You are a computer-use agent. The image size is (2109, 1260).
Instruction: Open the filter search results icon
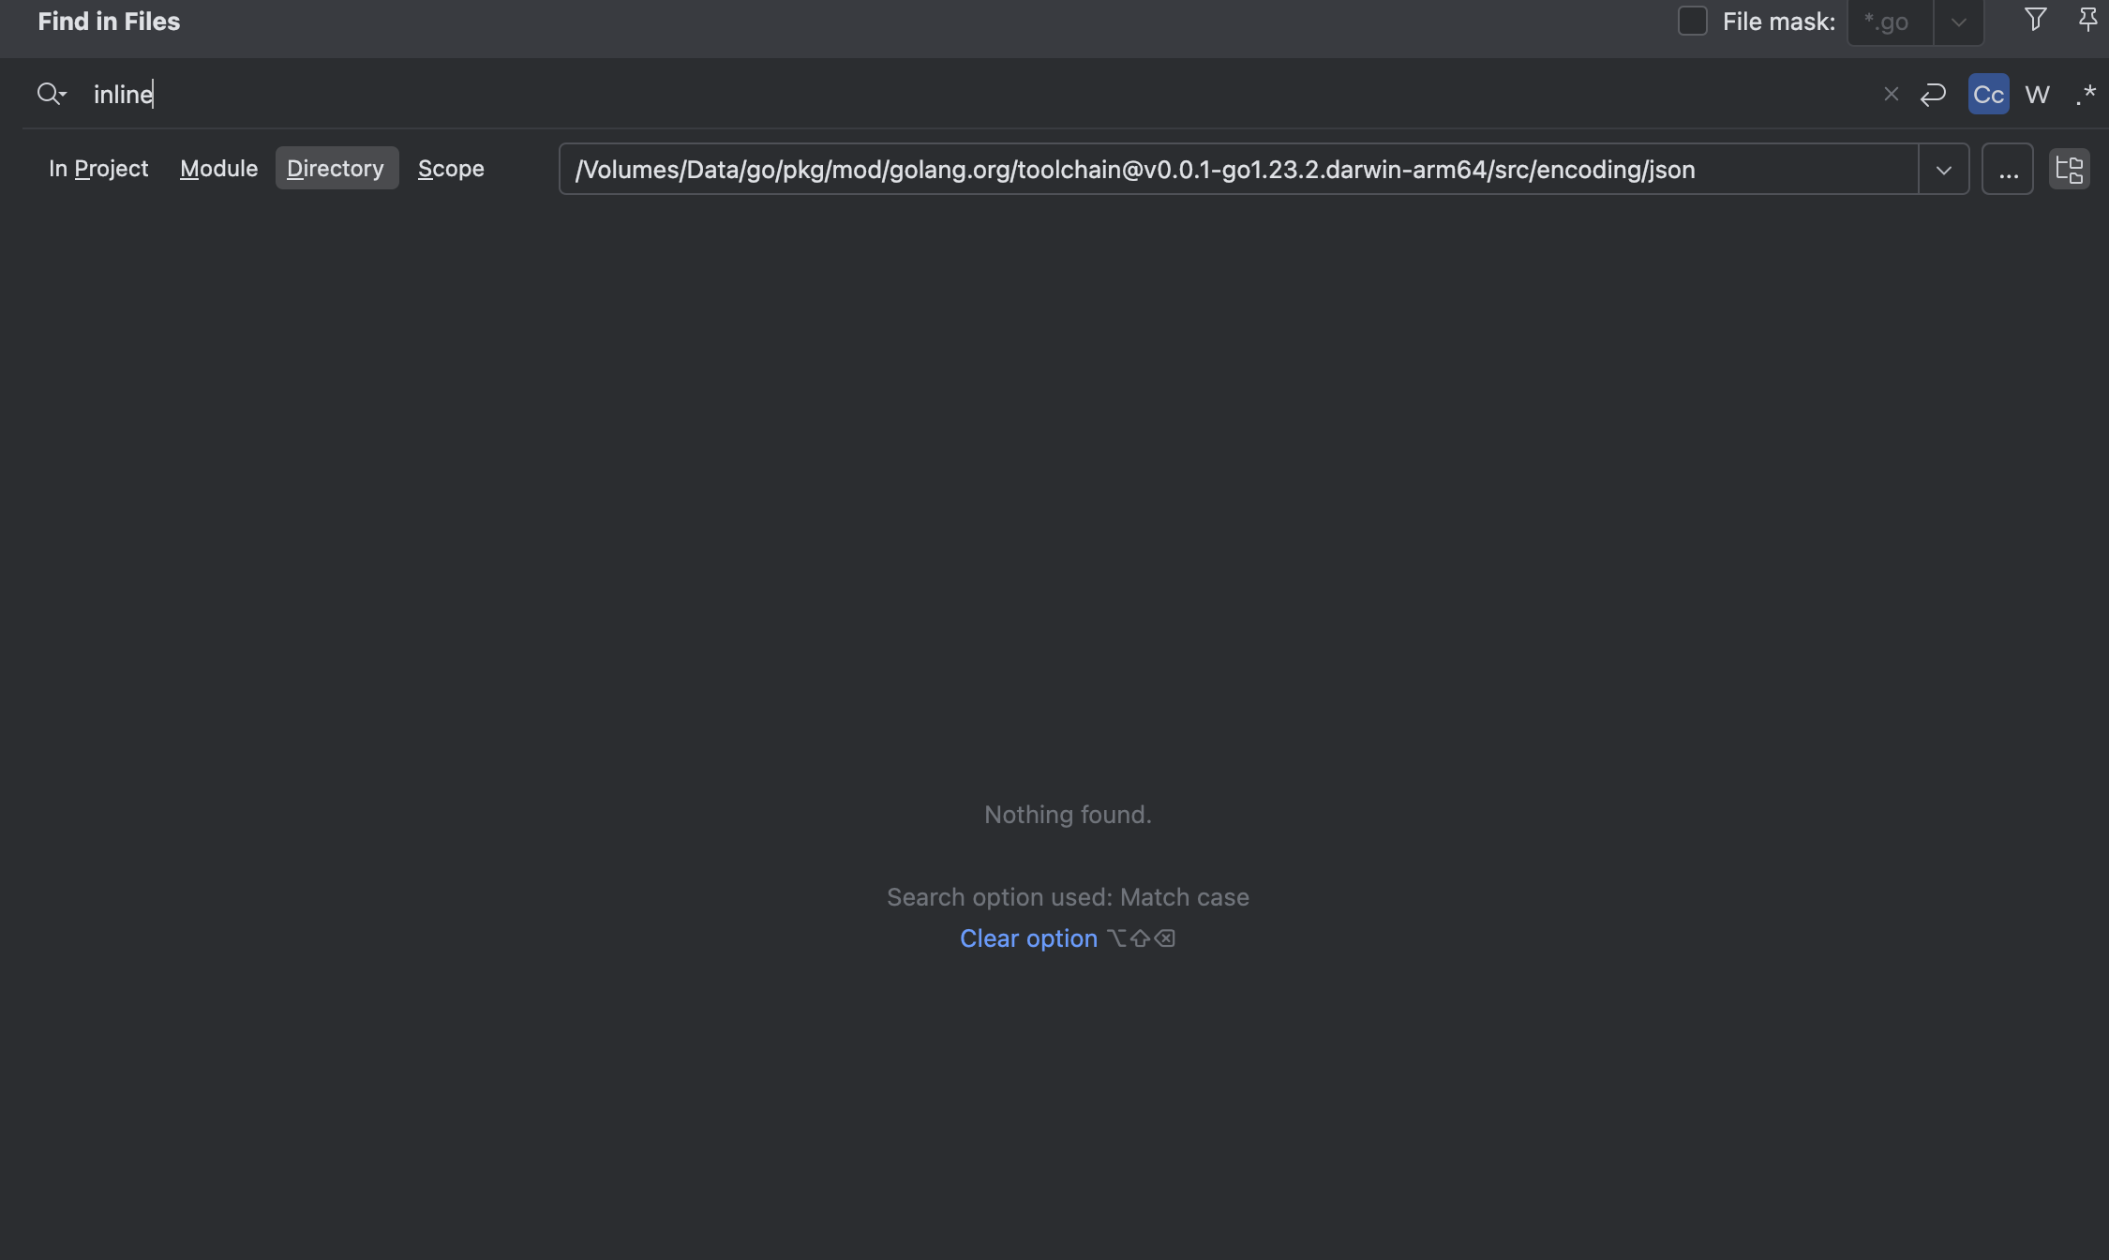(2035, 20)
